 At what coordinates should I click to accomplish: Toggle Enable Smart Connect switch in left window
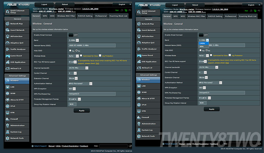coord(73,35)
